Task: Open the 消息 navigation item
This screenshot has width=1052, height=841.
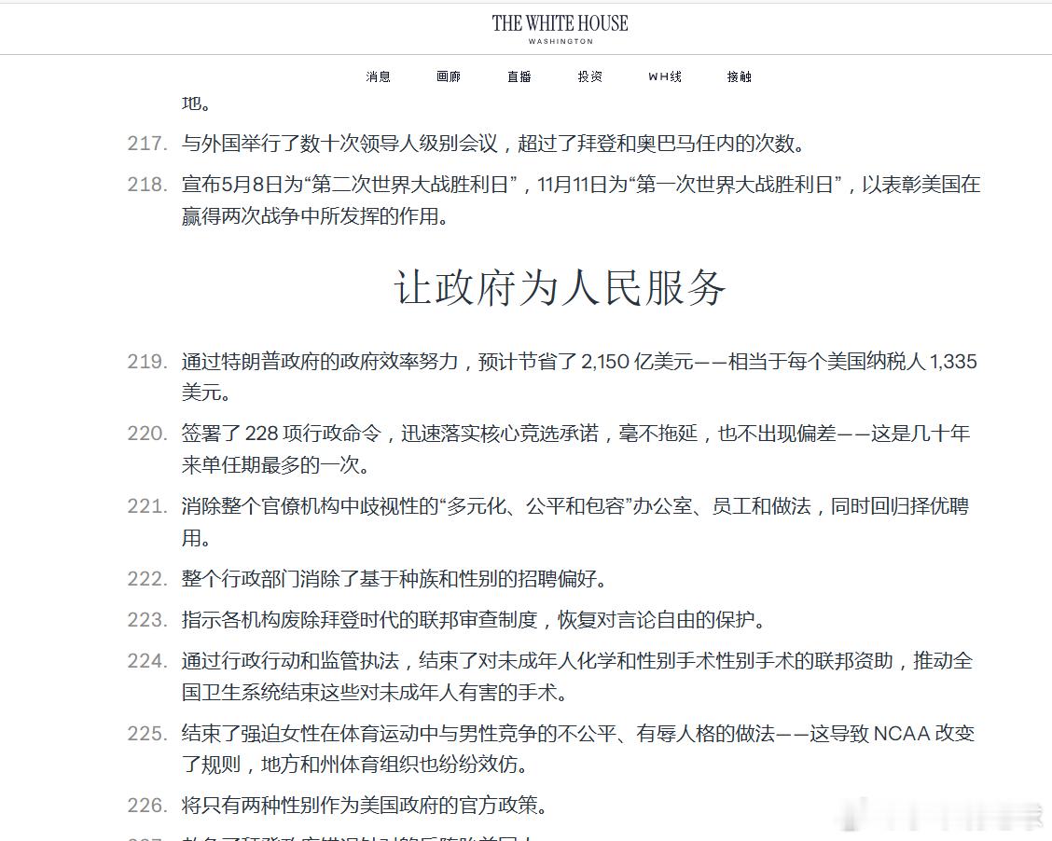Action: tap(379, 76)
